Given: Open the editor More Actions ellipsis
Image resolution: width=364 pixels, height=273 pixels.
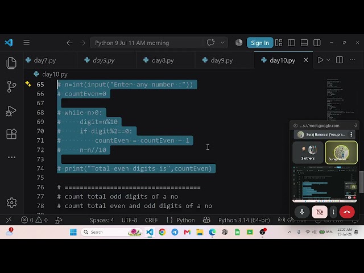Looking at the screenshot, I should pyautogui.click(x=352, y=60).
